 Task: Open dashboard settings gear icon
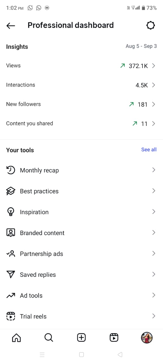click(x=151, y=26)
